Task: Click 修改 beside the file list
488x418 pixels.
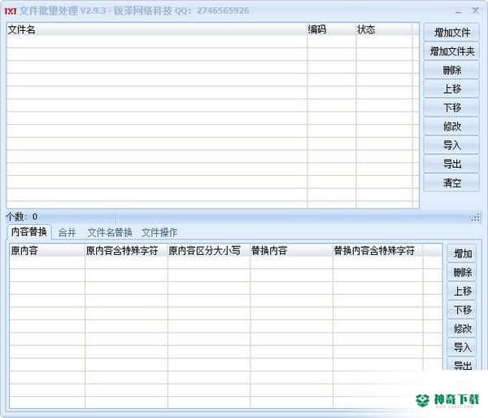Action: tap(451, 126)
